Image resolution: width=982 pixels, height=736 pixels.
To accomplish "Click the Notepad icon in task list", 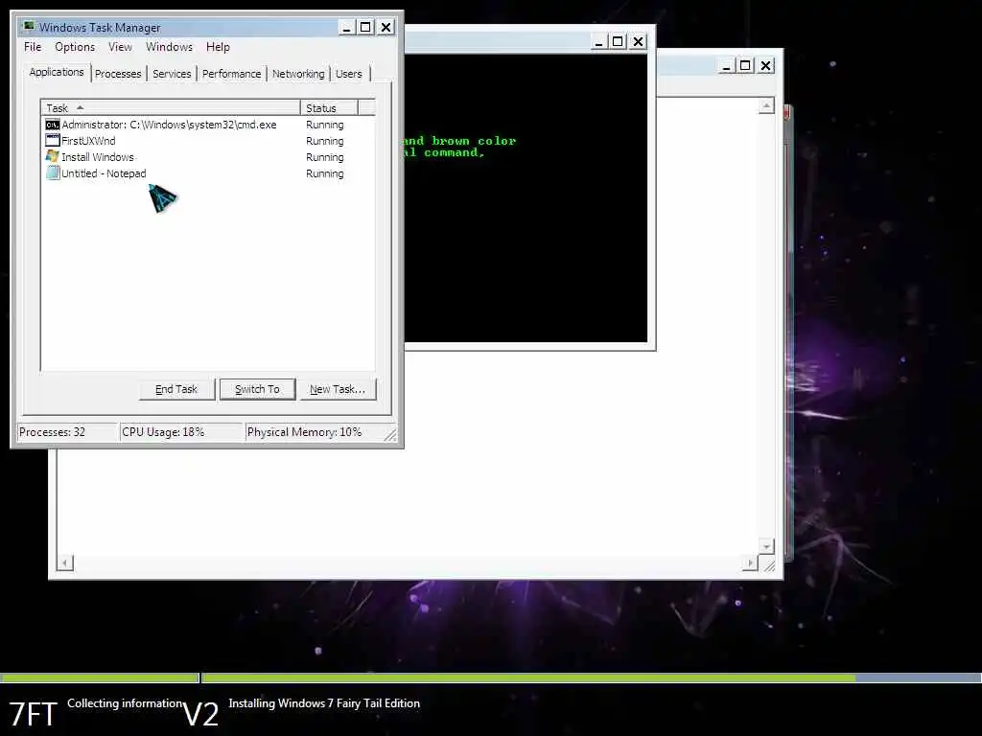I will 52,173.
